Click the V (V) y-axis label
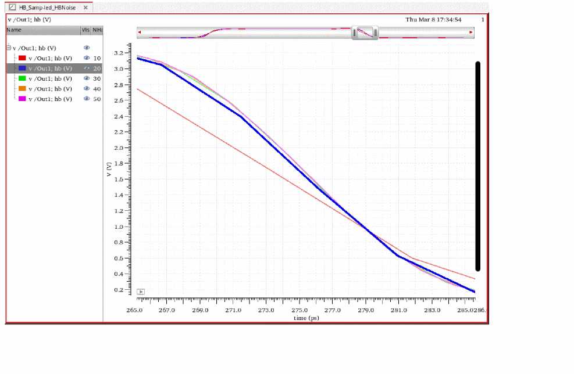The height and width of the screenshot is (374, 574). click(x=109, y=169)
